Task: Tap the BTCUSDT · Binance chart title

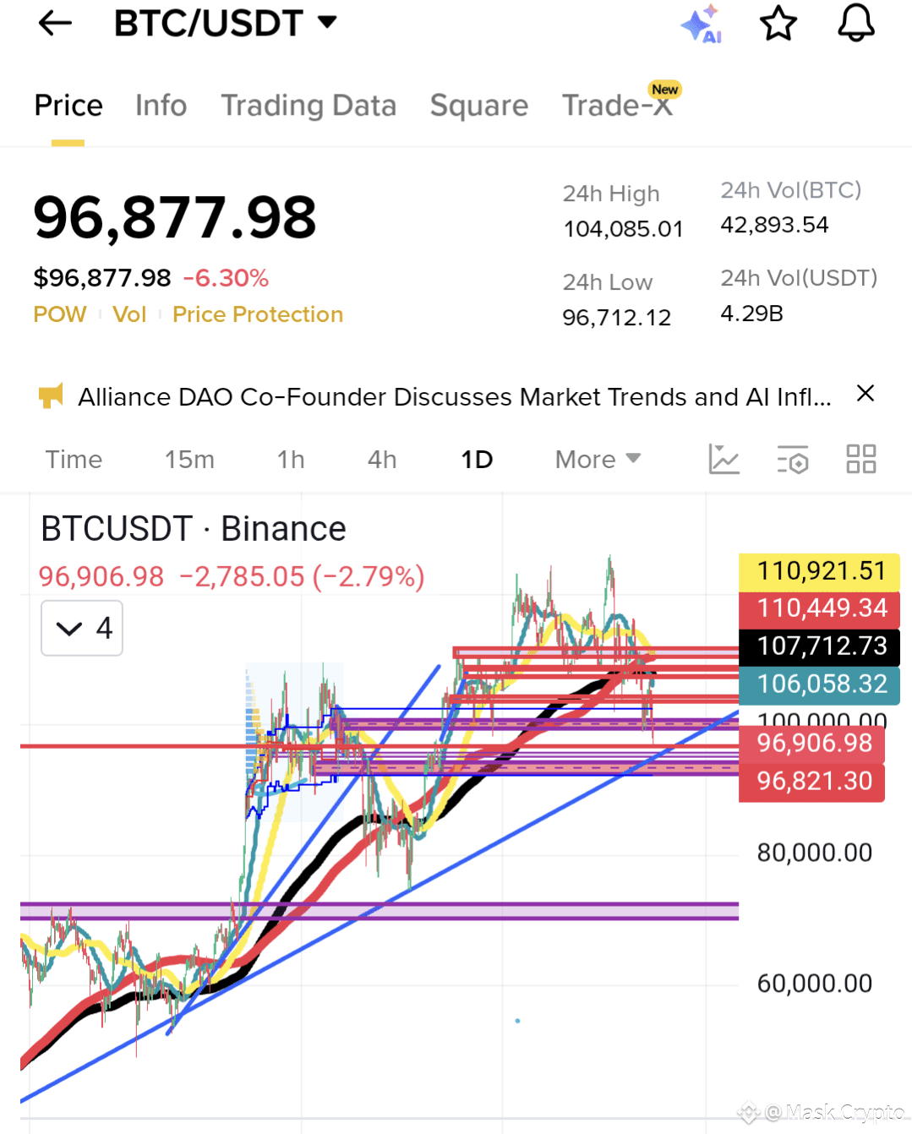Action: [194, 529]
